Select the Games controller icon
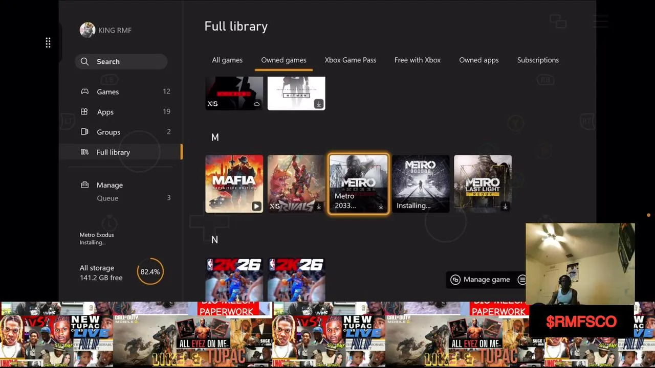The height and width of the screenshot is (368, 655). (84, 91)
